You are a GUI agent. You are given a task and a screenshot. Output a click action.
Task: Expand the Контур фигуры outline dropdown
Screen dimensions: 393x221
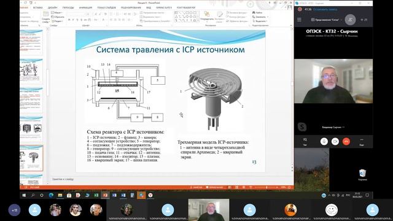point(237,17)
